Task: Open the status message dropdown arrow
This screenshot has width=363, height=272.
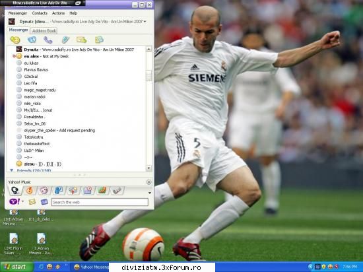Action: click(x=145, y=22)
